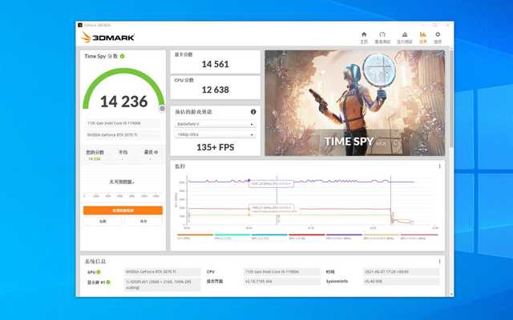
Task: Click the GeForce RTX 3070 Ti field under gauge
Action: 123,135
